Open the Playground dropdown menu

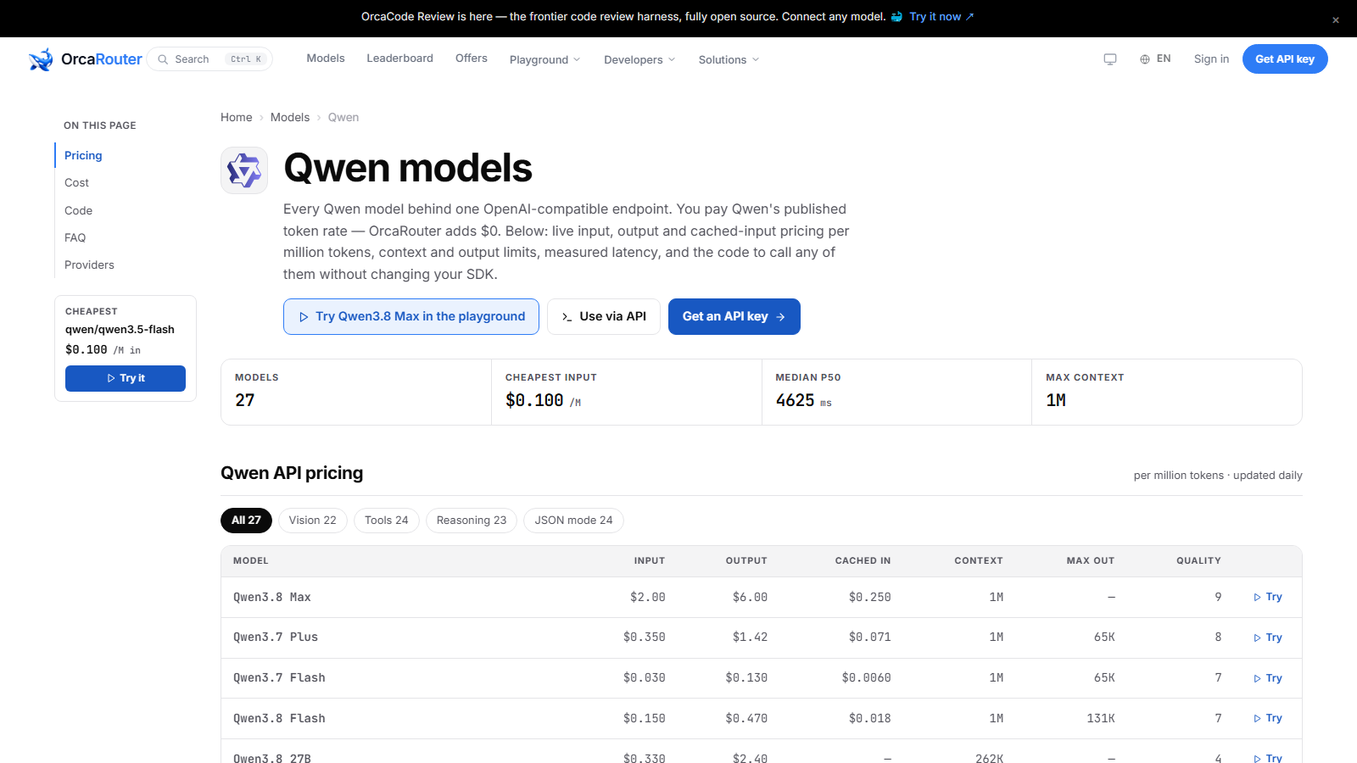pyautogui.click(x=544, y=59)
